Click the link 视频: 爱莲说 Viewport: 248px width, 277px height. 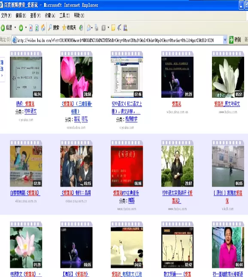(25, 104)
